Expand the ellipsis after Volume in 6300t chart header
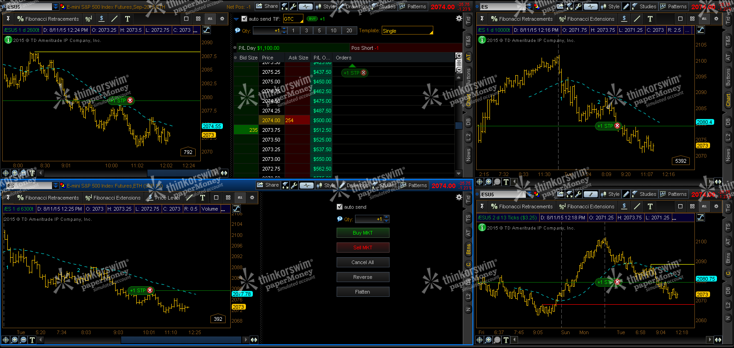The width and height of the screenshot is (734, 348). point(223,209)
